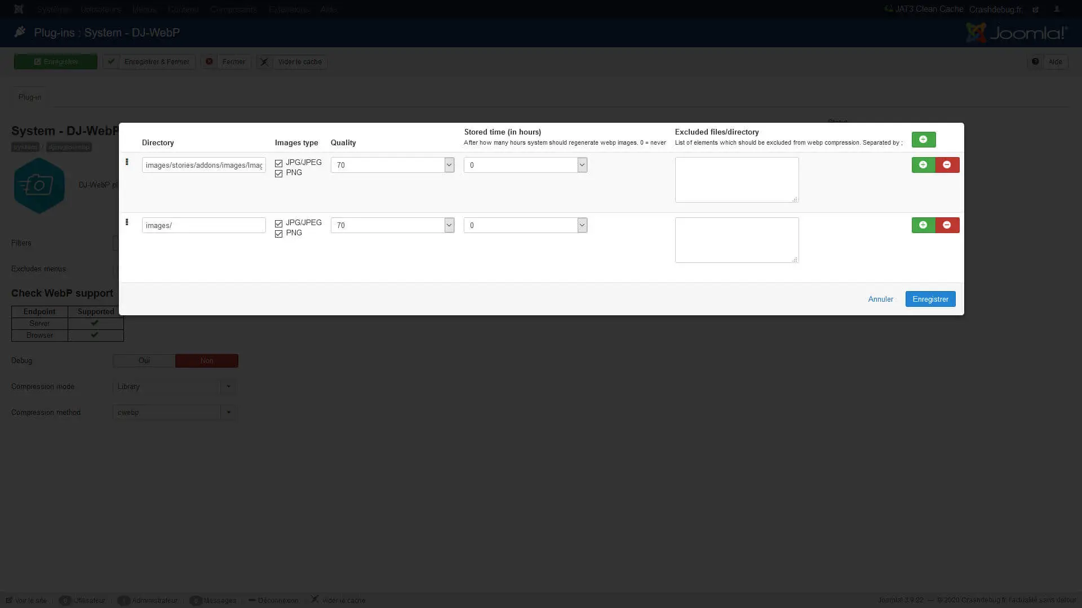Expand the Compression method cwebp dropdown
This screenshot has height=608, width=1082.
(175, 413)
